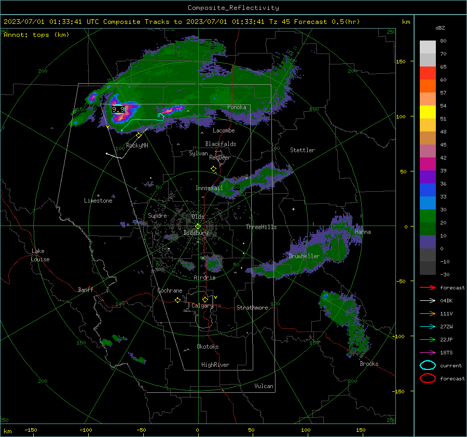Pick the red swatch in the dBZ scale
467x437 pixels.
coord(428,73)
